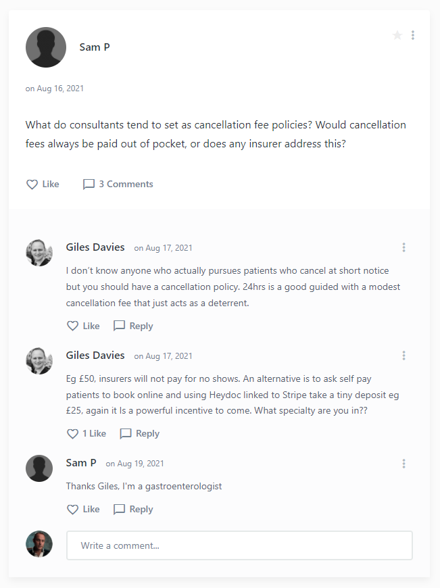Open options for Sam P's gastroenterologist comment

404,464
